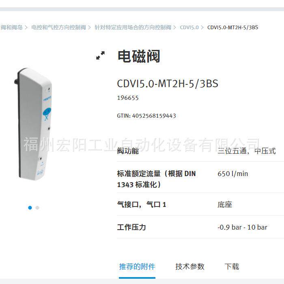284x284 pixels.
Task: Switch to the second gray carousel dot
Action: (x=37, y=208)
